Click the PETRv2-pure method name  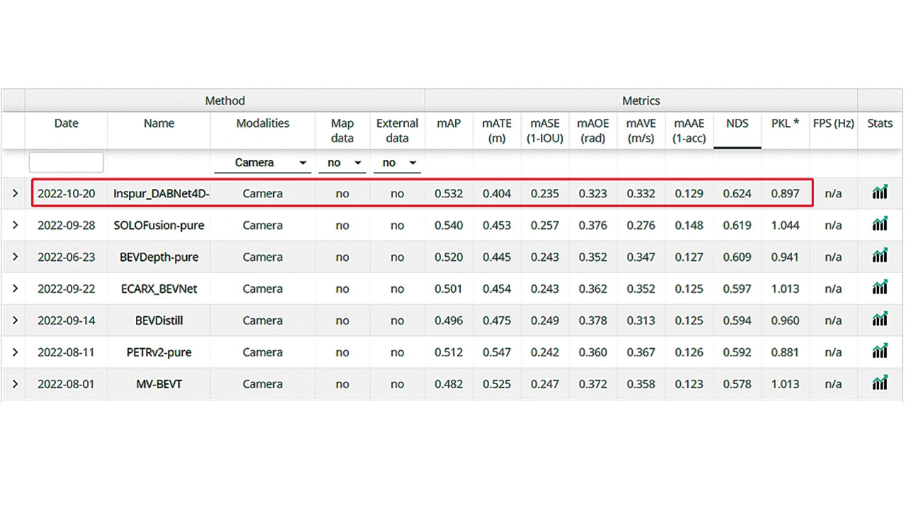point(159,352)
